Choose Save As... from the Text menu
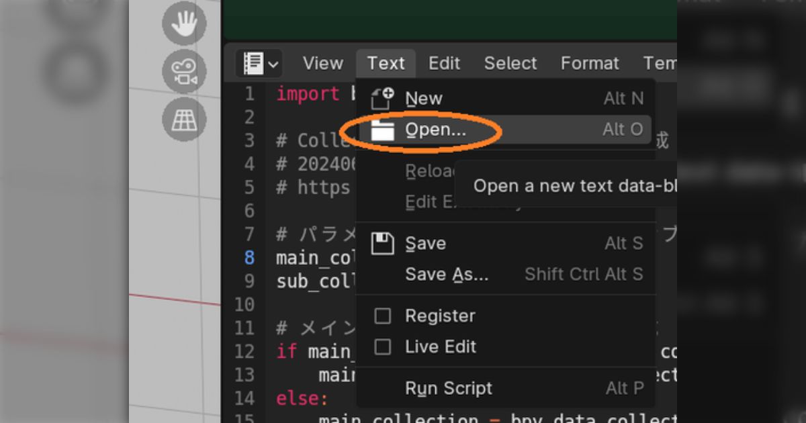This screenshot has height=423, width=806. coord(447,275)
